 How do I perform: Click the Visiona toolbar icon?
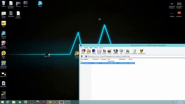99,52
